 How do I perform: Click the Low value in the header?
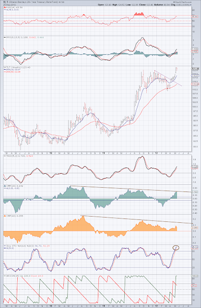coord(134,5)
